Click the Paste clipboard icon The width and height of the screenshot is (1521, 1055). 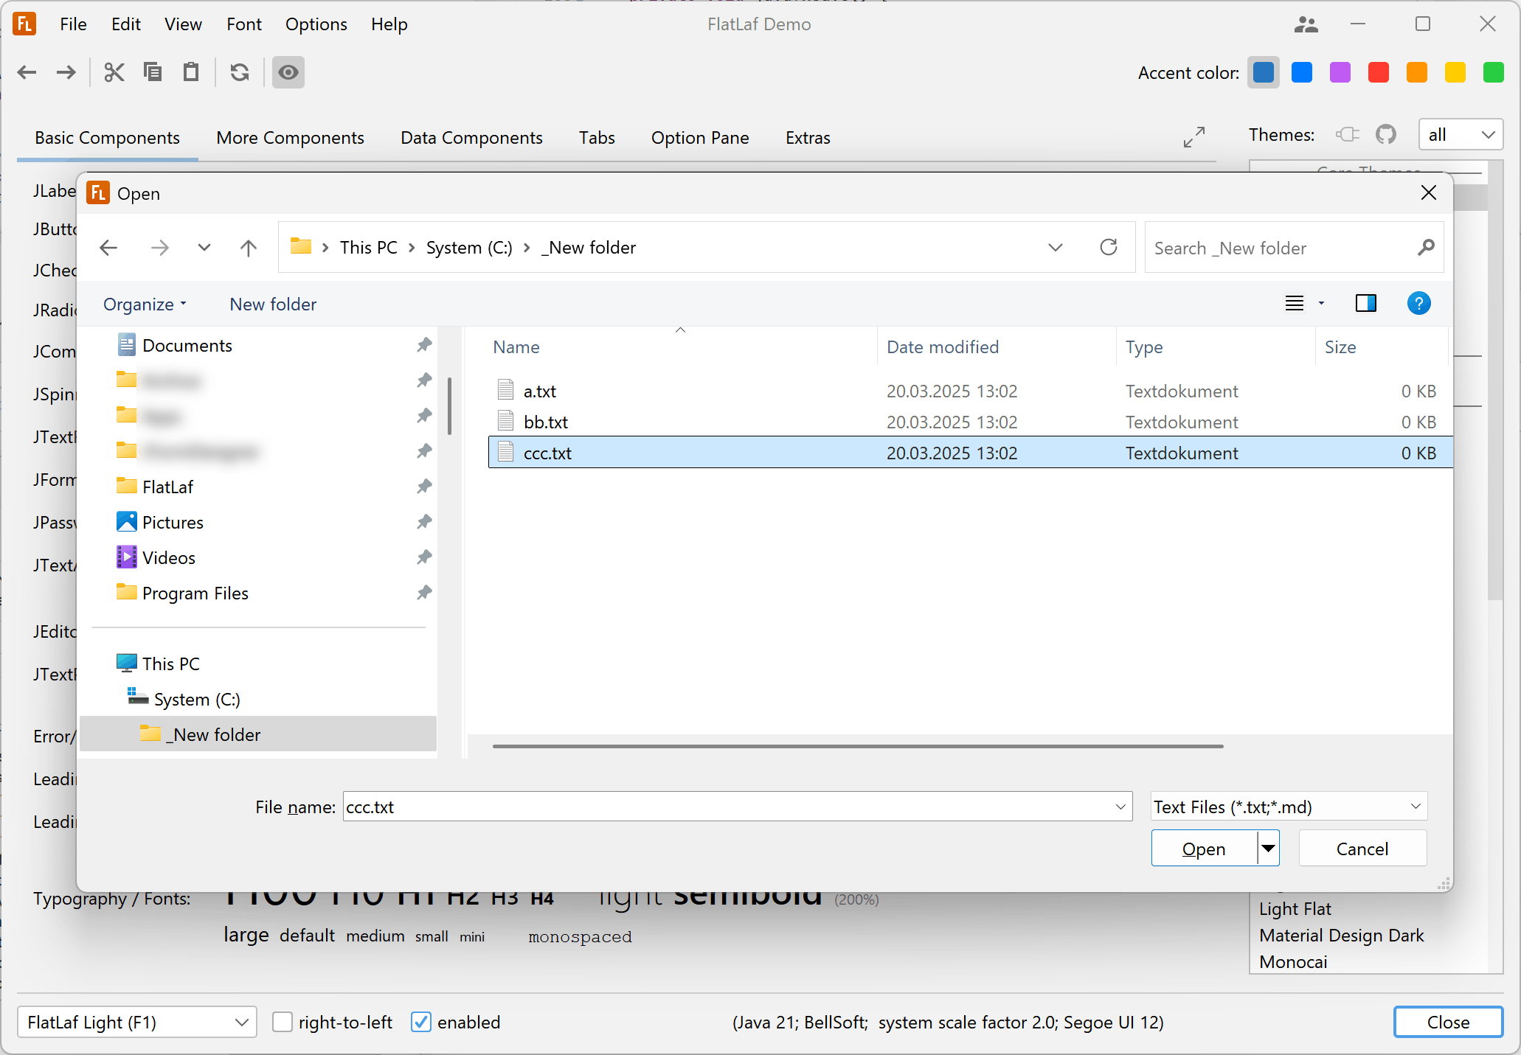pyautogui.click(x=191, y=72)
